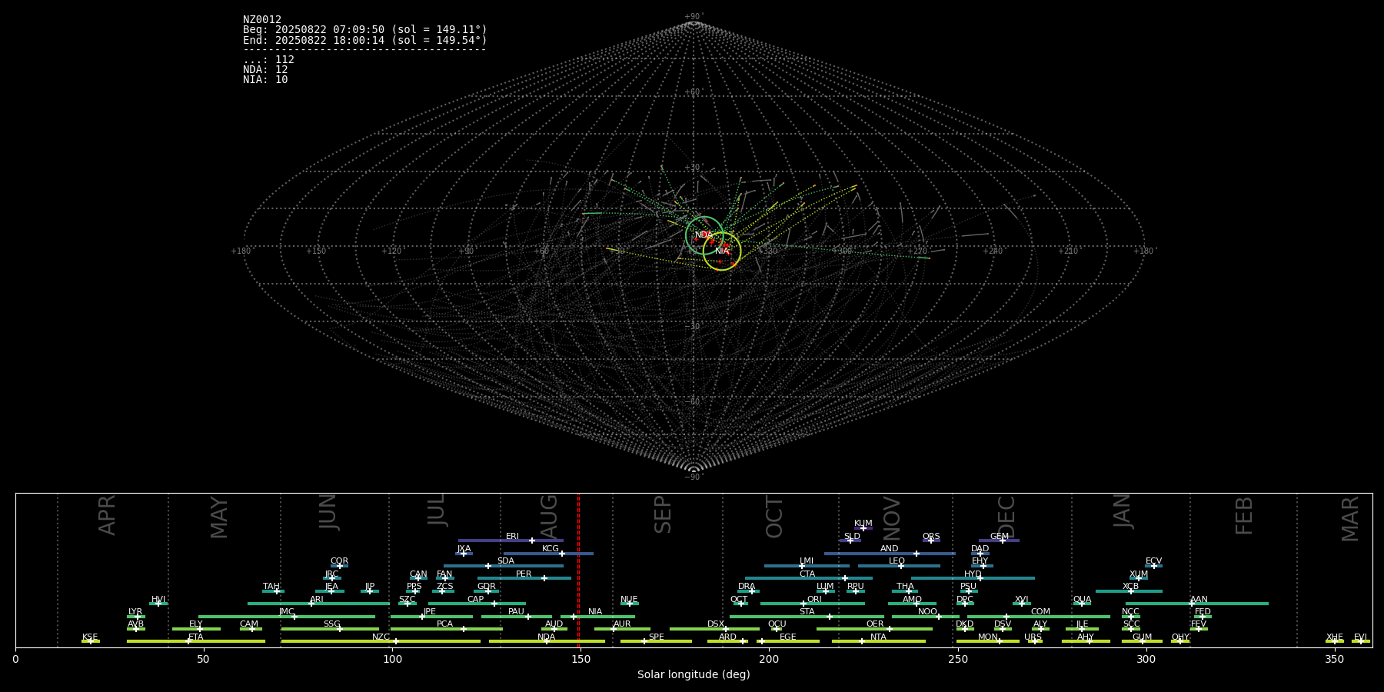Click the SPE shower label
This screenshot has height=692, width=1384.
point(656,637)
